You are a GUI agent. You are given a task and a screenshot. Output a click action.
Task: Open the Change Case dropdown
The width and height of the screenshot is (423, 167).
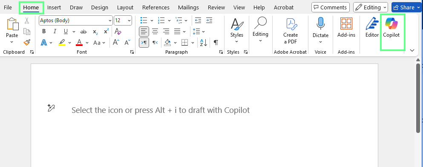(x=99, y=42)
